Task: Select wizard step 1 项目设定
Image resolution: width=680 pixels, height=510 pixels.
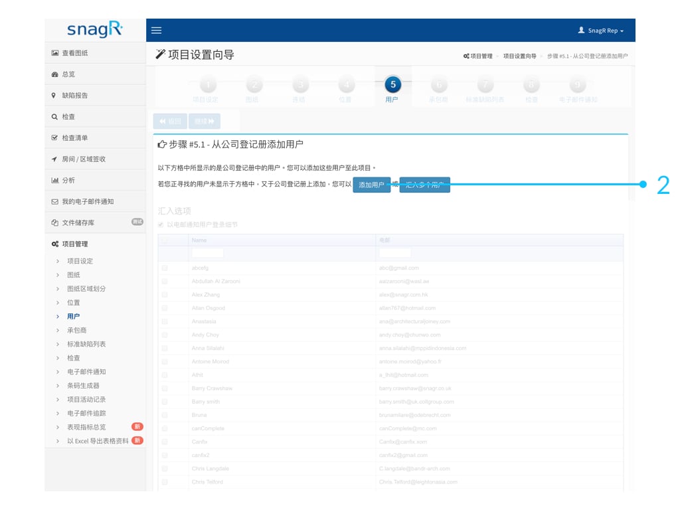Action: (208, 84)
